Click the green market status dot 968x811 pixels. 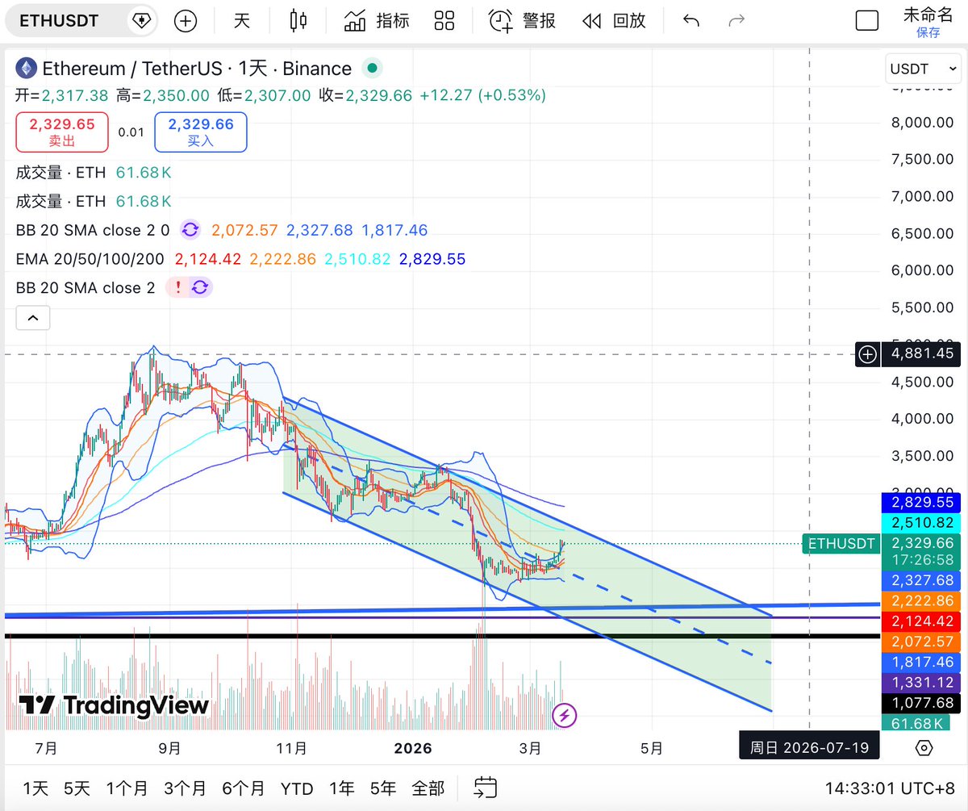coord(371,69)
